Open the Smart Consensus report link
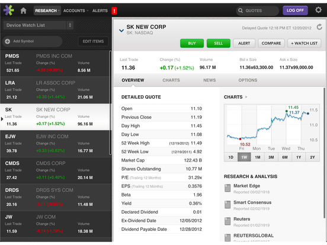 (x=252, y=202)
